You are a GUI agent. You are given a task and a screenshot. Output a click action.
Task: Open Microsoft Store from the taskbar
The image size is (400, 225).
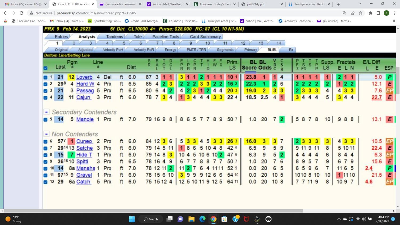(x=224, y=219)
